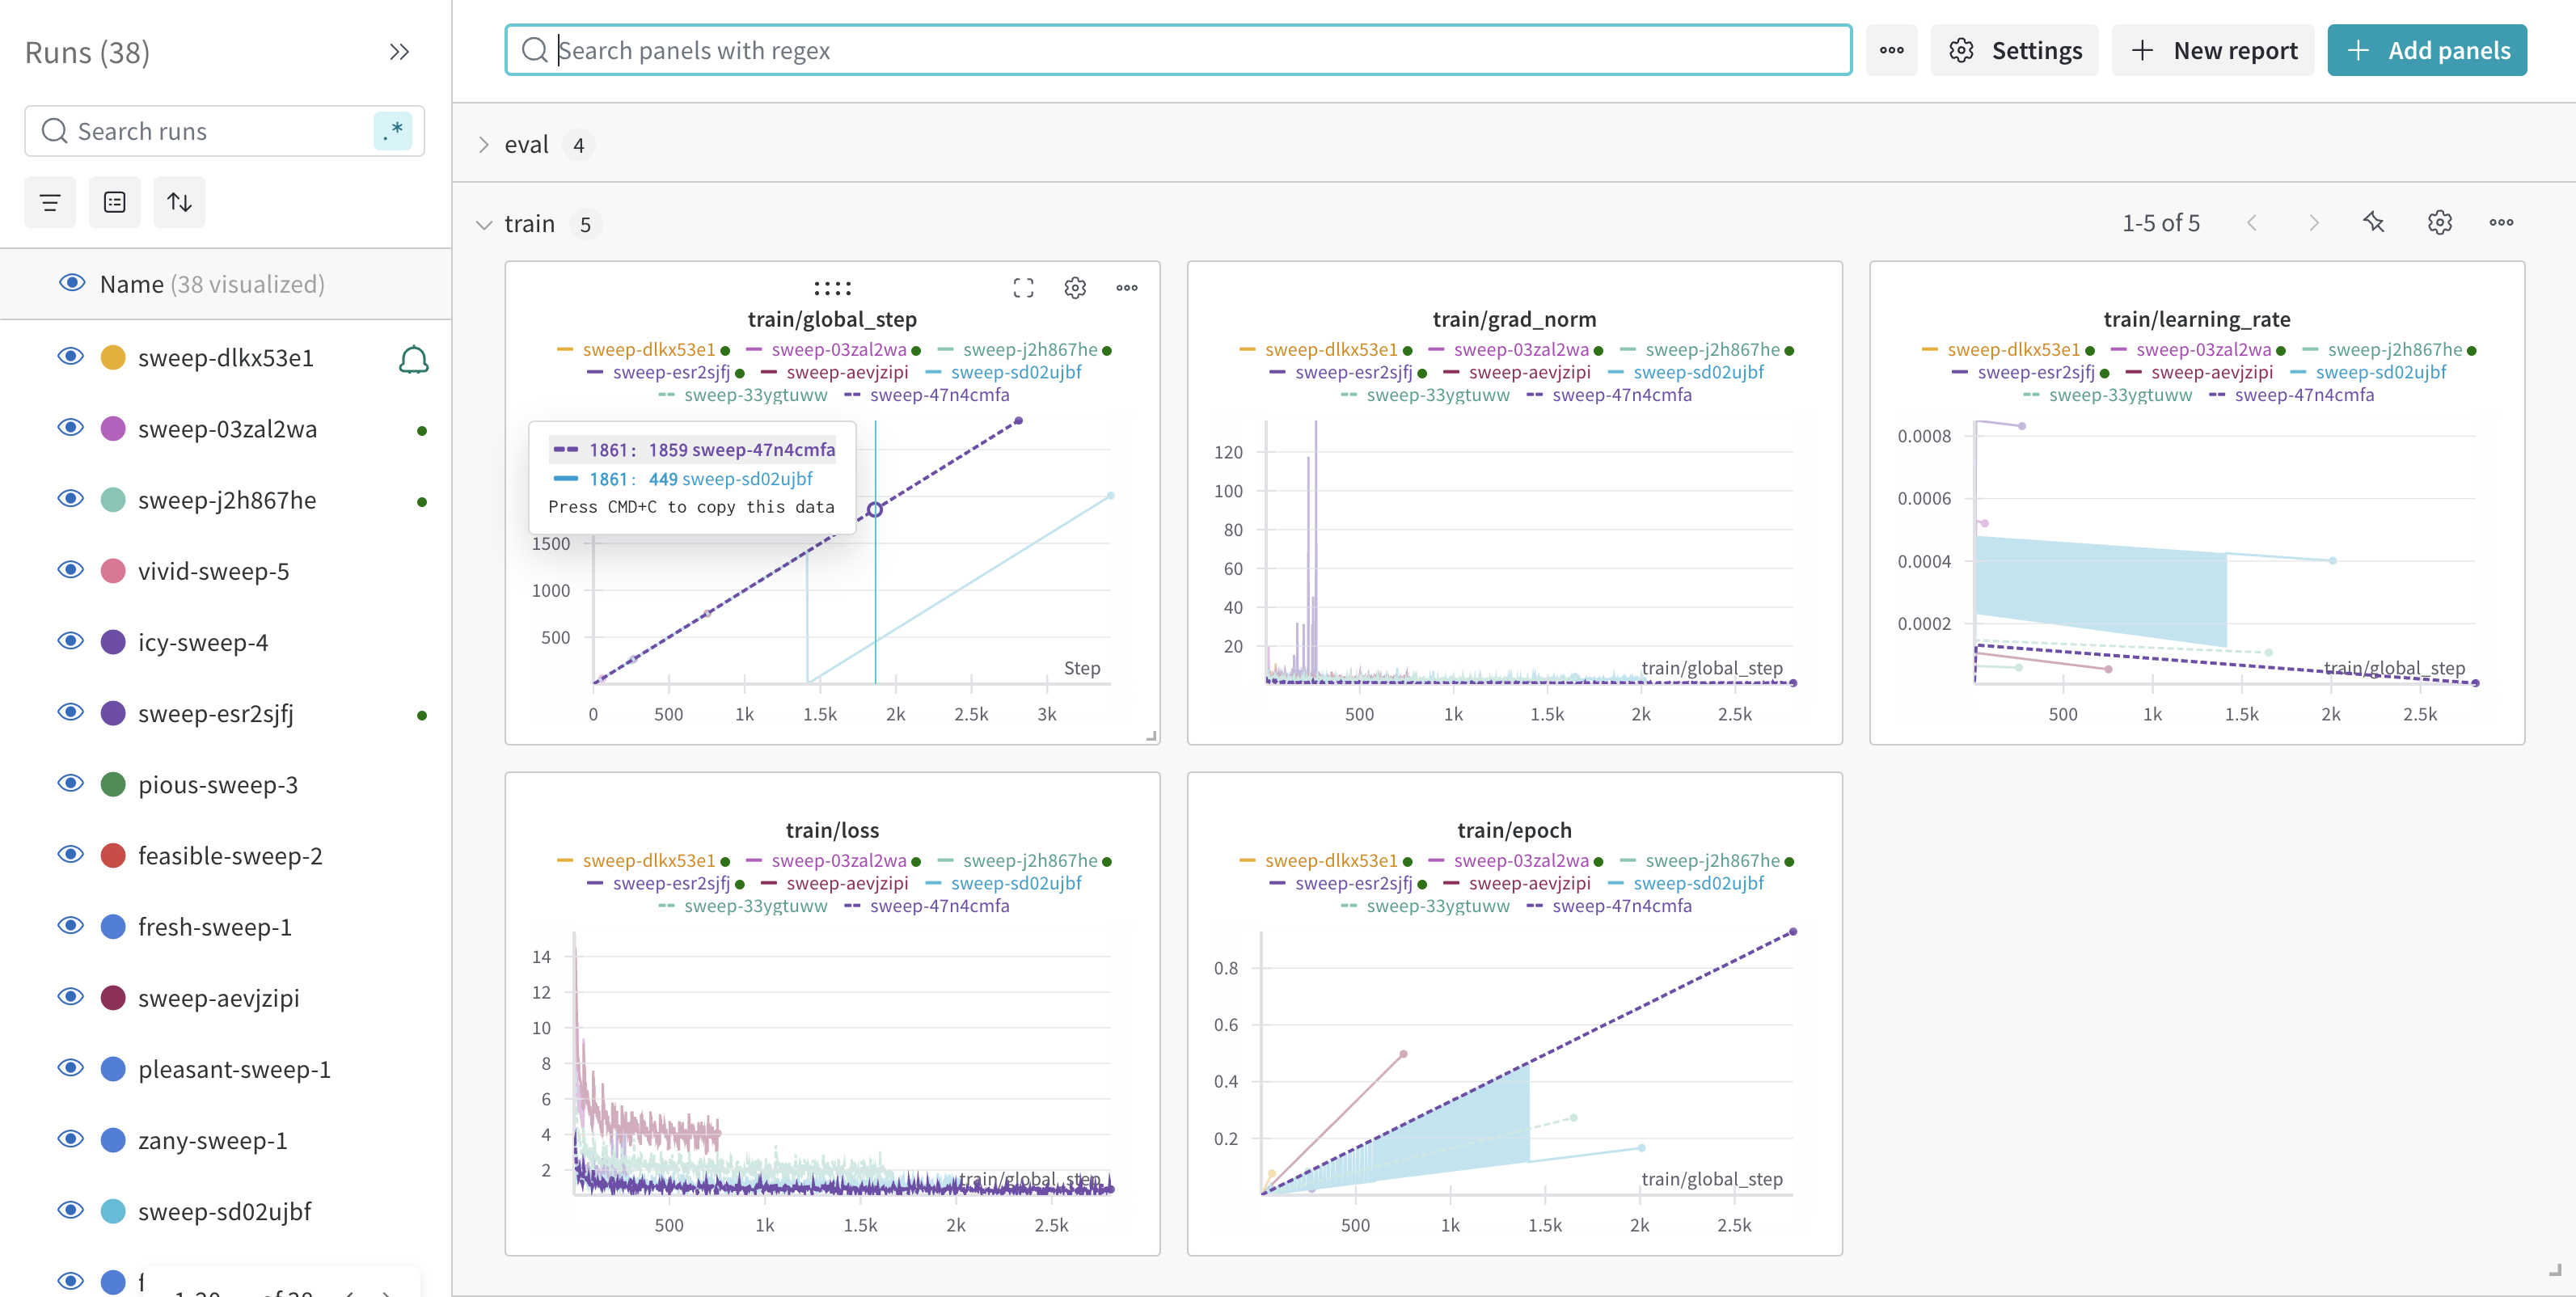2576x1297 pixels.
Task: Hide run feasible-sweep-2 using its eye icon
Action: (x=71, y=855)
